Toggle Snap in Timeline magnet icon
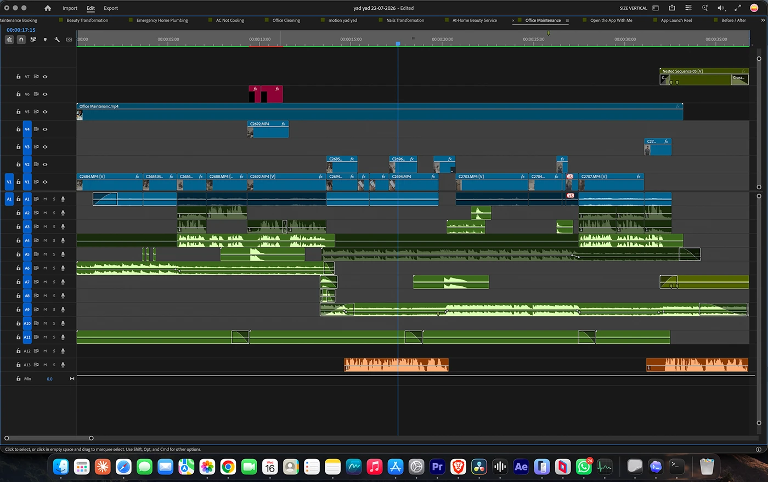 coord(21,39)
